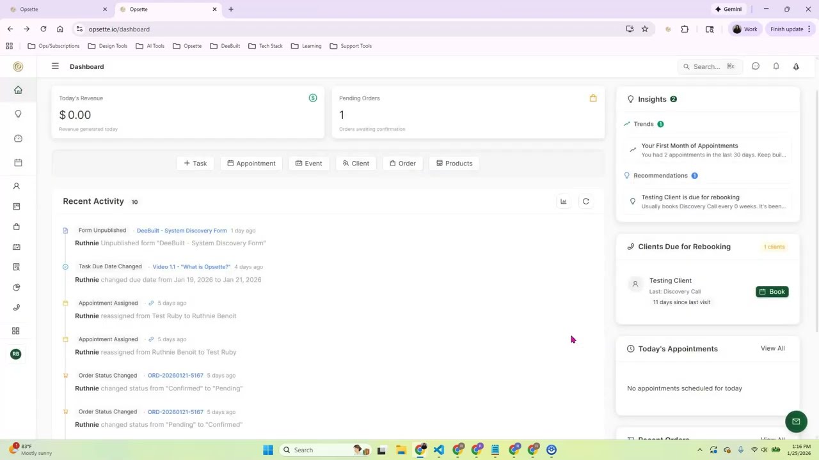
Task: Open the Ops/Subscriptions bookmark folder
Action: pos(54,46)
